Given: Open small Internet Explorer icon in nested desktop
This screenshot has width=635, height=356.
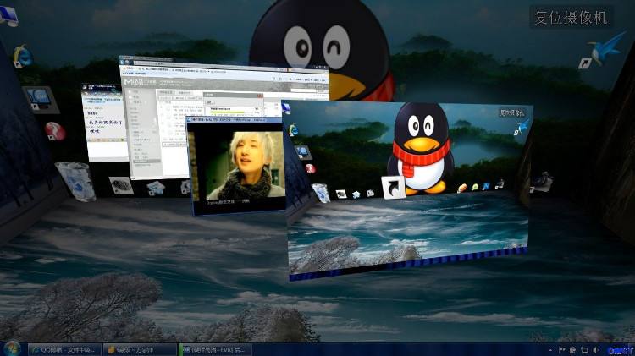Looking at the screenshot, I should point(293,130).
